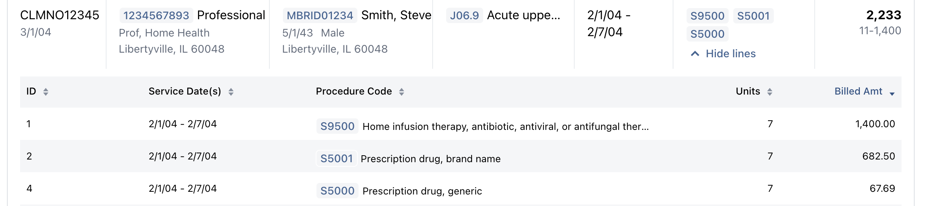Screen dimensions: 927x206
Task: Click Units column sort arrows icon
Action: 770,92
